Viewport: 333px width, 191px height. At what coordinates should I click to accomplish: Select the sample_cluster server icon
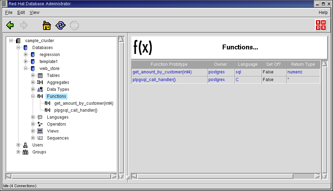click(18, 41)
